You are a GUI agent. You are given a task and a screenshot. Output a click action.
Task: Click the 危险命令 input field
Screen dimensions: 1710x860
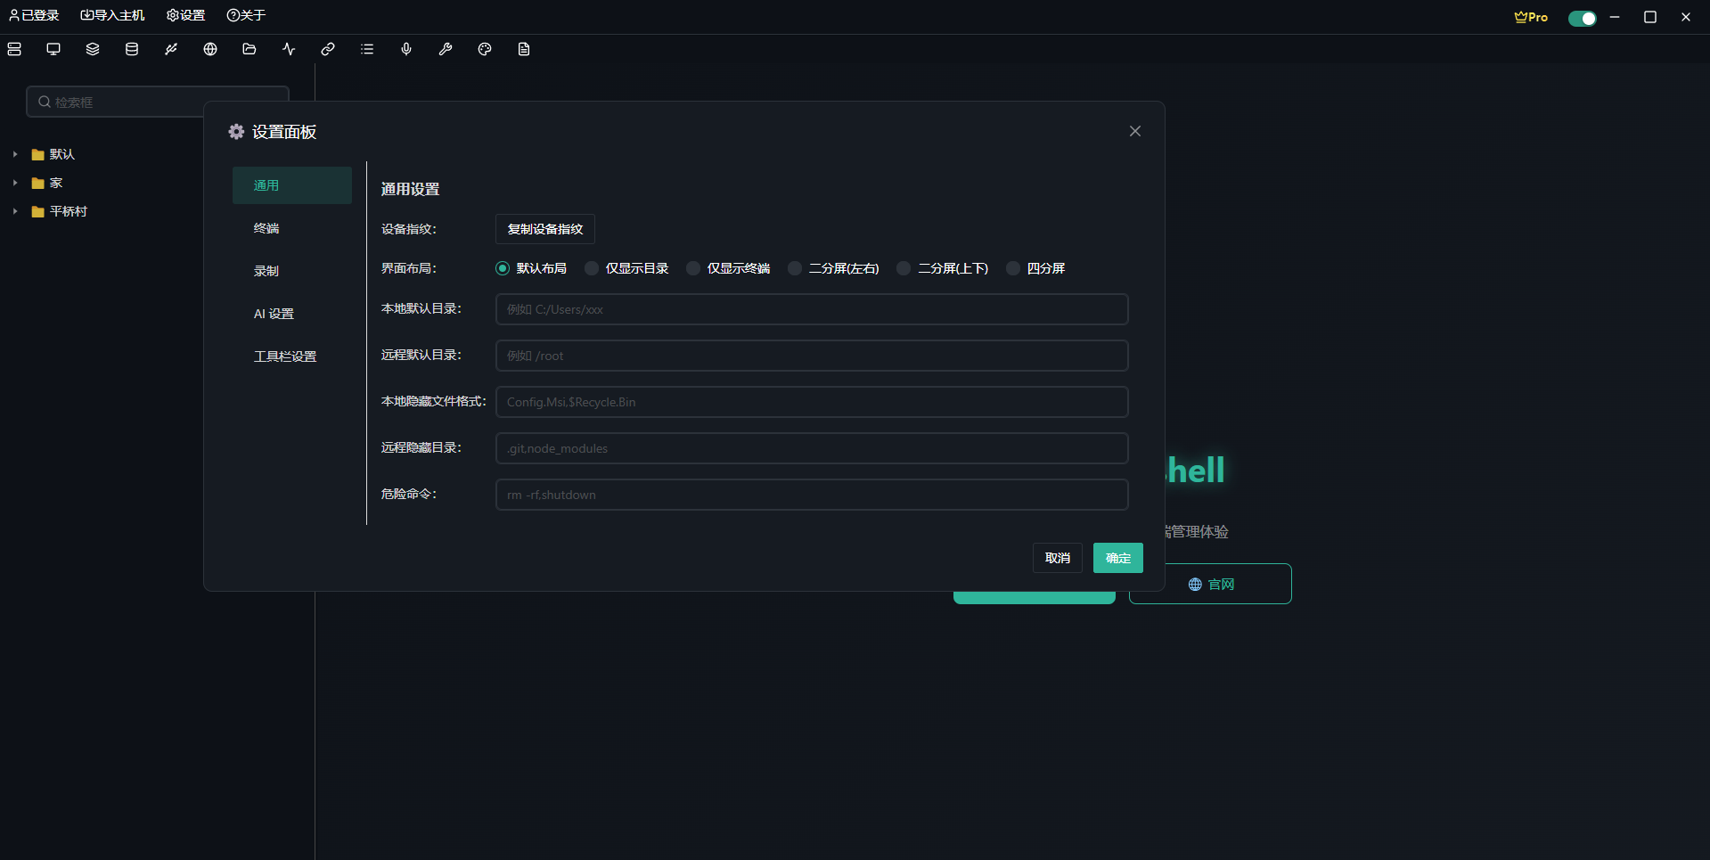[811, 495]
